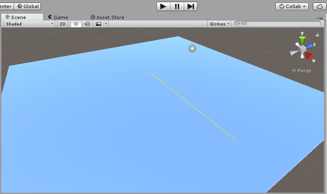
Task: Toggle Global handle rotation button
Action: pos(28,6)
